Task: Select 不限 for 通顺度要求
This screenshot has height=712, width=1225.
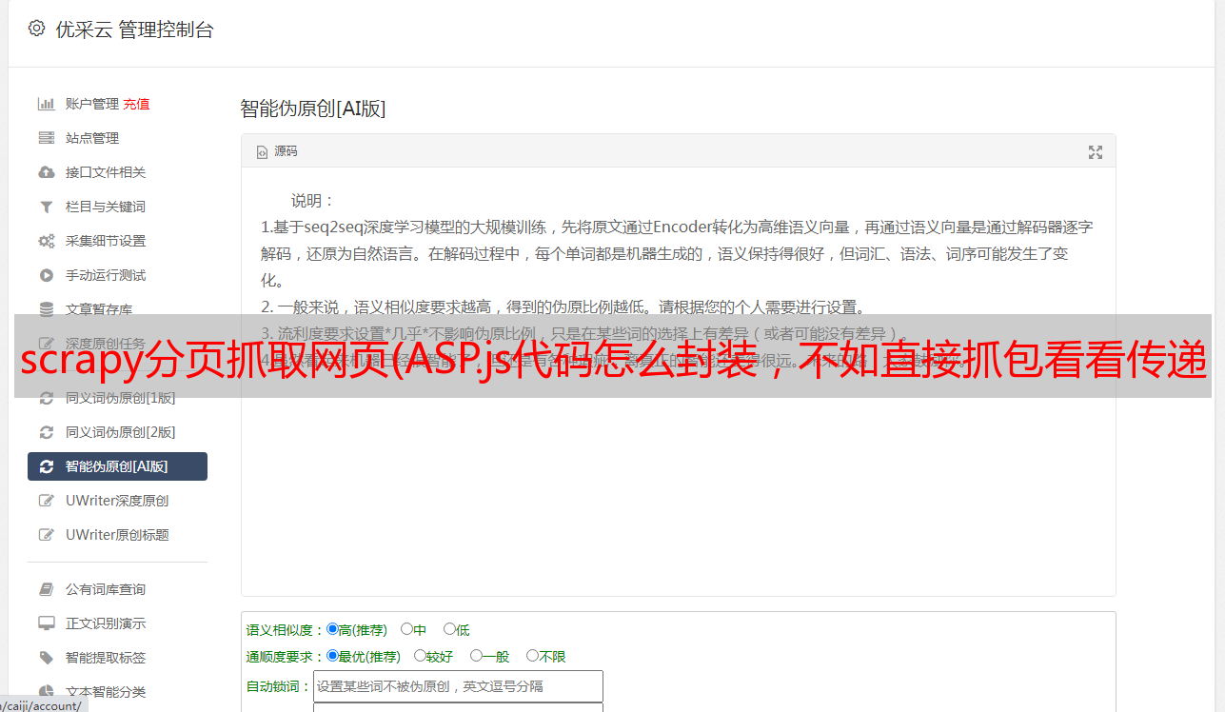Action: [532, 656]
